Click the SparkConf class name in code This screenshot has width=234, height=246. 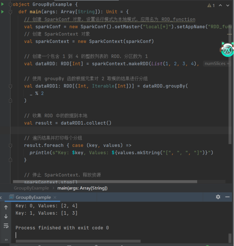point(93,27)
